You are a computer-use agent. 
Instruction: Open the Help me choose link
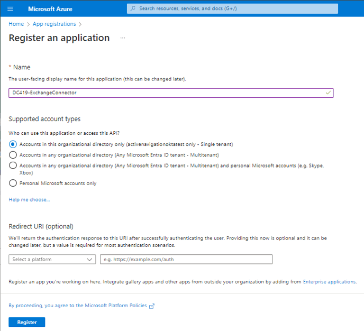pos(29,199)
